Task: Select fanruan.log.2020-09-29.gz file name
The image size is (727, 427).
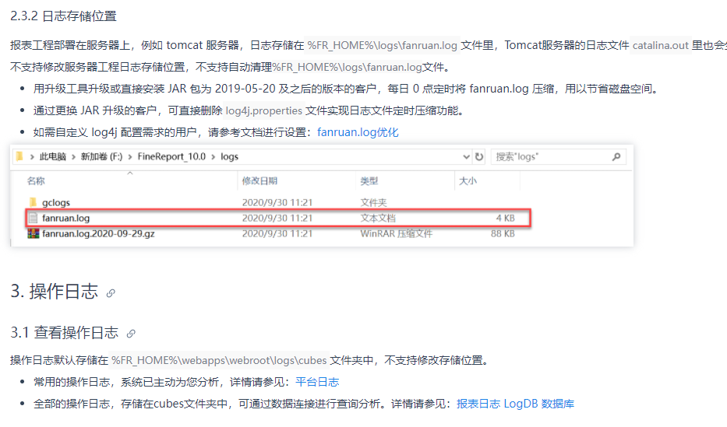Action: 98,234
